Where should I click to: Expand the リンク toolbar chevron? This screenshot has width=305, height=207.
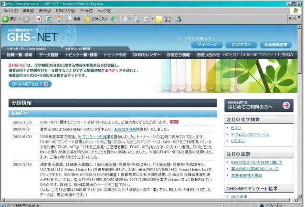tap(299, 17)
